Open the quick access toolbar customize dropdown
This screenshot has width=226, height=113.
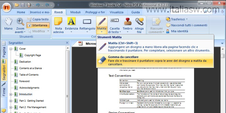(x=58, y=5)
